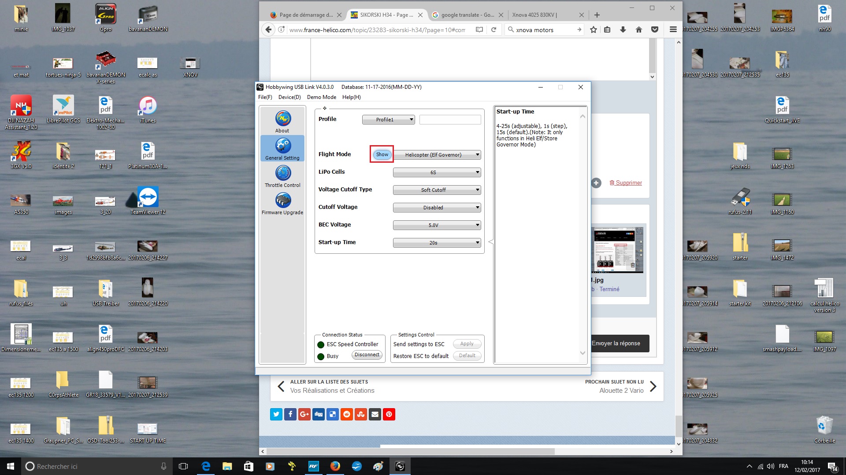
Task: Open the Device(D) menu
Action: click(x=289, y=97)
